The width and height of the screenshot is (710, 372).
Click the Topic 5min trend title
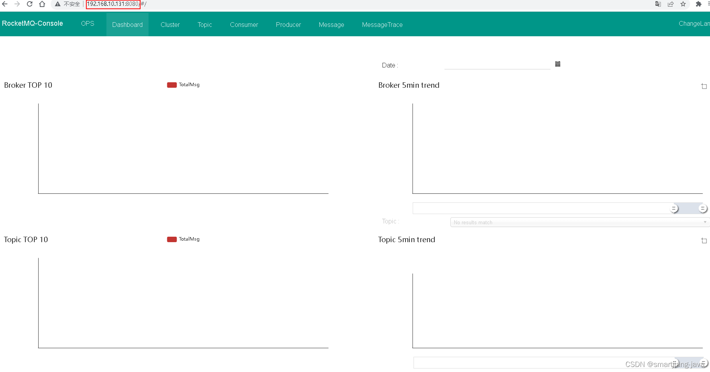(406, 239)
